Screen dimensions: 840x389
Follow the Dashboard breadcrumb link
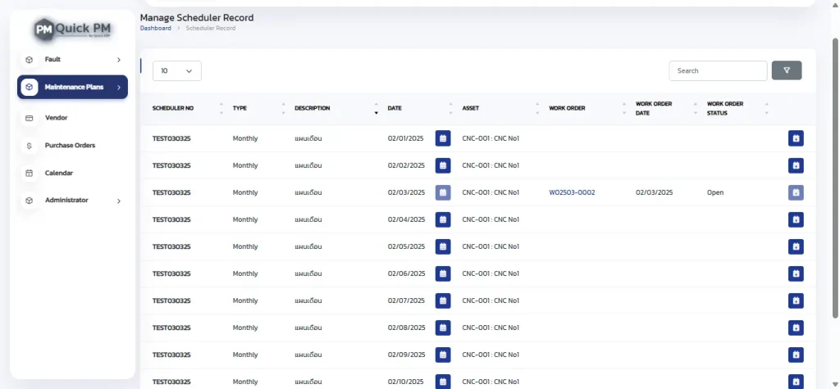[155, 28]
